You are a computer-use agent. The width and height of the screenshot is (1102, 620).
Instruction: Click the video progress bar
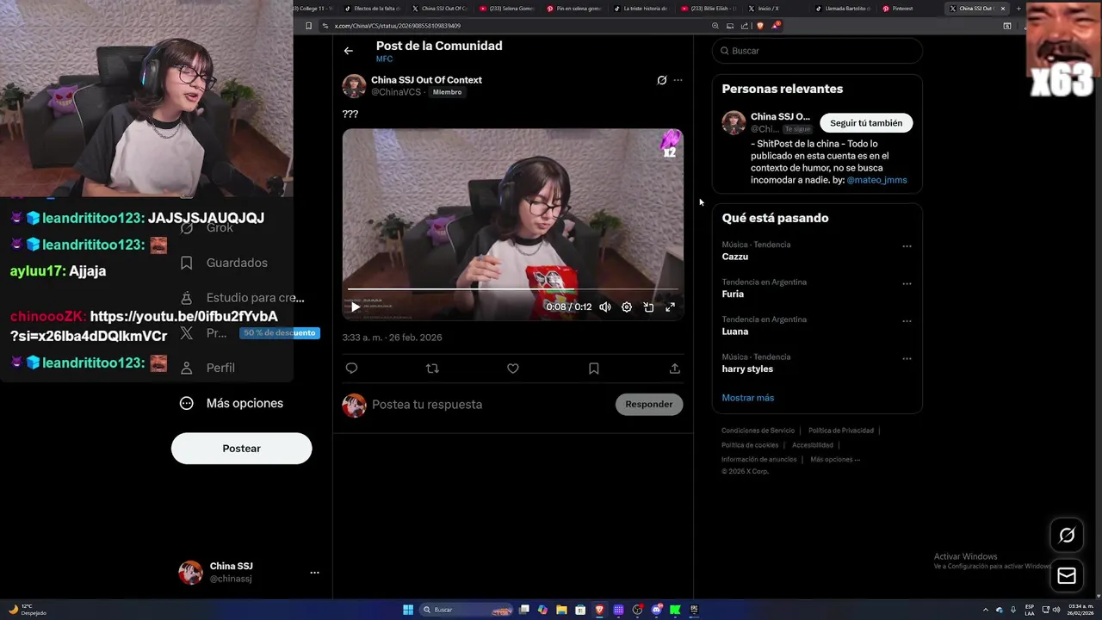pyautogui.click(x=512, y=289)
